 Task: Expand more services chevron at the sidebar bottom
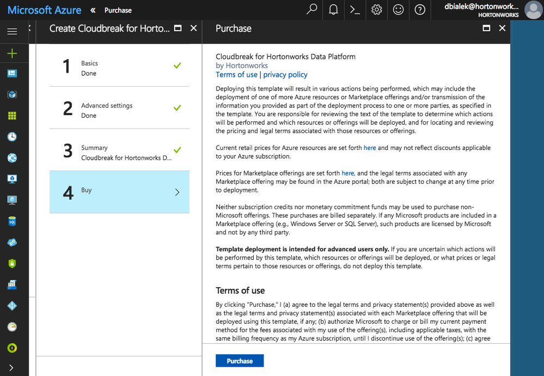click(x=12, y=368)
